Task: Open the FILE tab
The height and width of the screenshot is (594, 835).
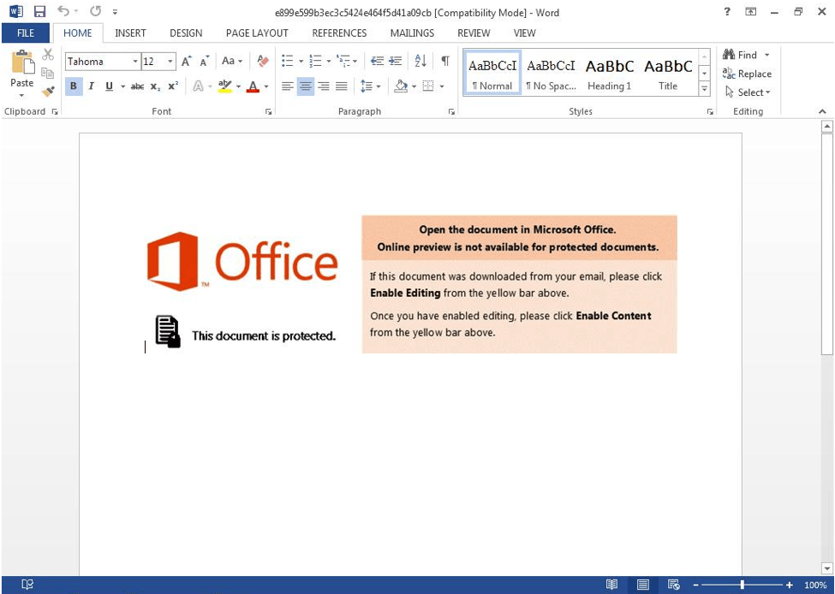Action: click(x=26, y=33)
